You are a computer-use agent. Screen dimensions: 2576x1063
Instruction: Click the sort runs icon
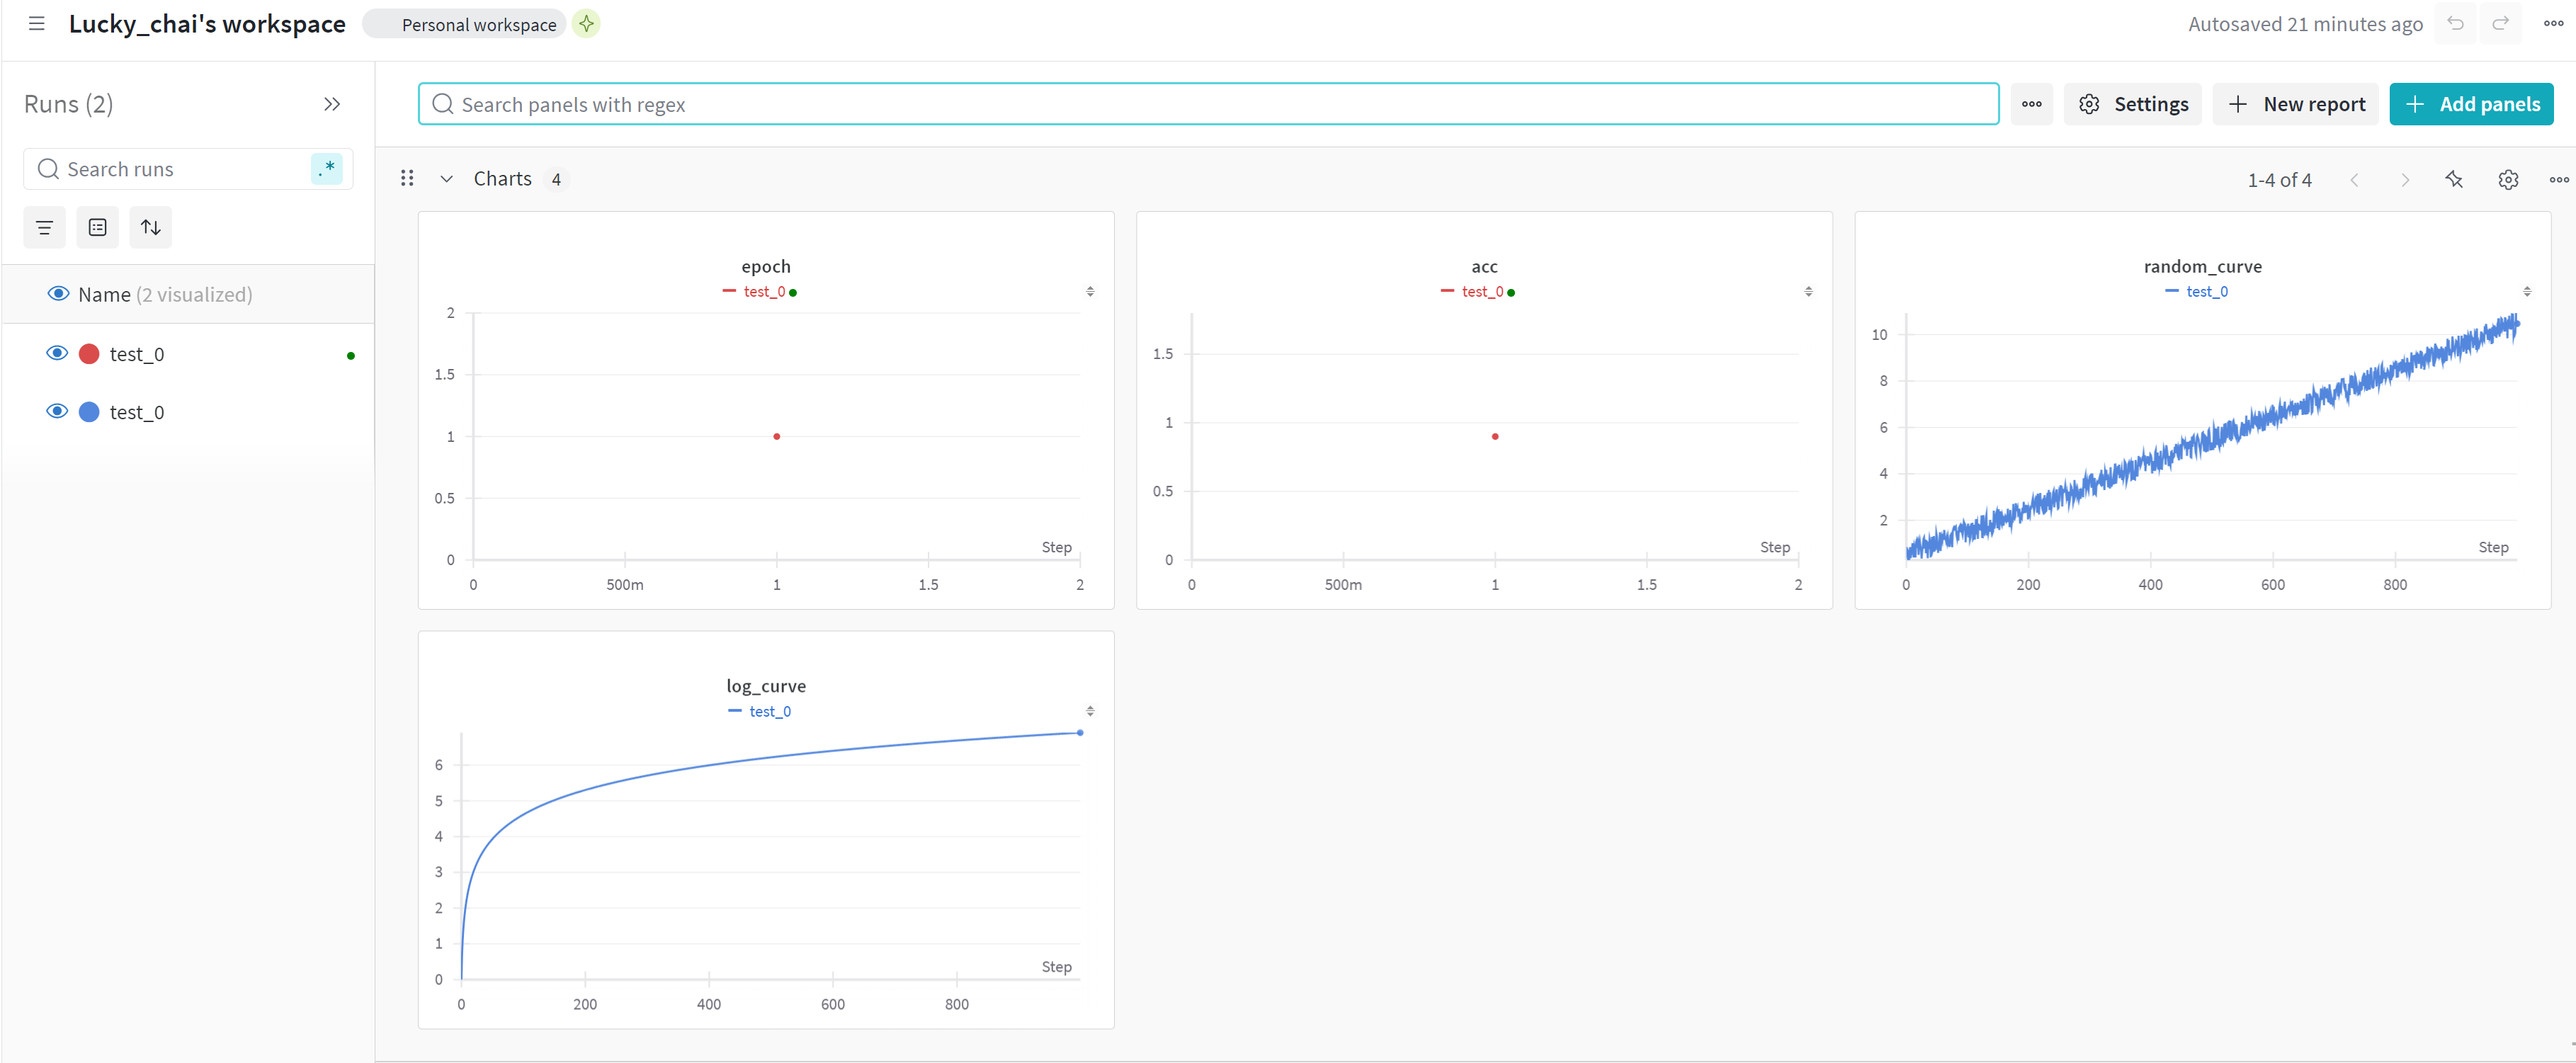[x=151, y=228]
